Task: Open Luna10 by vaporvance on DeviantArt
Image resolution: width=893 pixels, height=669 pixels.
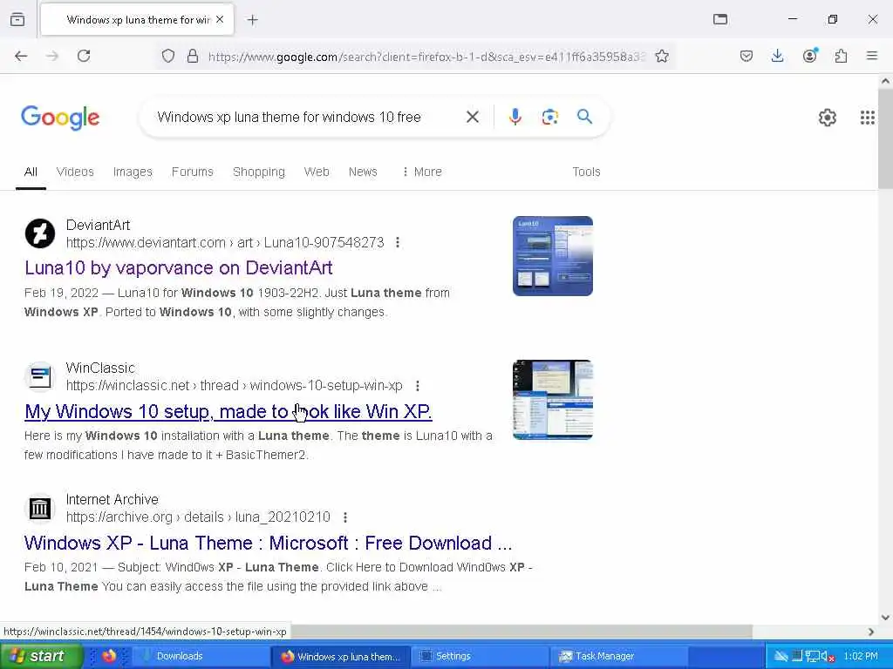Action: point(179,268)
